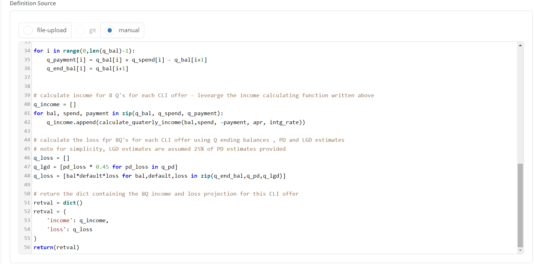Click the q_end_bal[i] assignment line
Viewport: 535px width, 264px height.
pos(87,69)
